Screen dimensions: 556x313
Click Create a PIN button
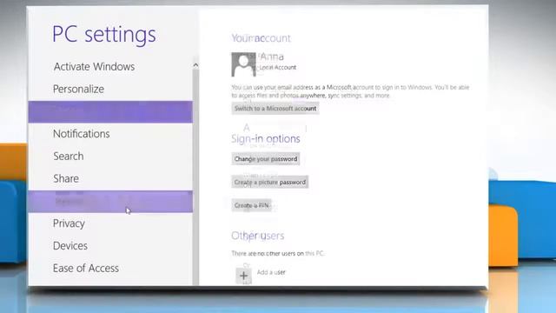pyautogui.click(x=251, y=205)
